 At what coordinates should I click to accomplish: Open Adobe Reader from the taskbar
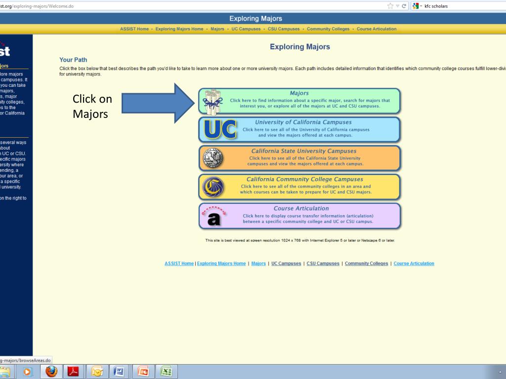(x=74, y=372)
